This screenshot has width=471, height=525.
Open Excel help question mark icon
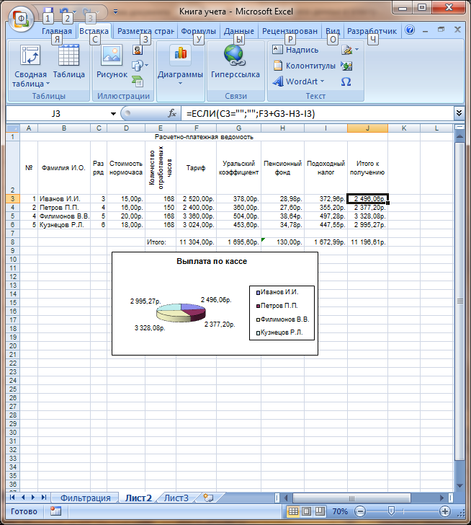(410, 30)
